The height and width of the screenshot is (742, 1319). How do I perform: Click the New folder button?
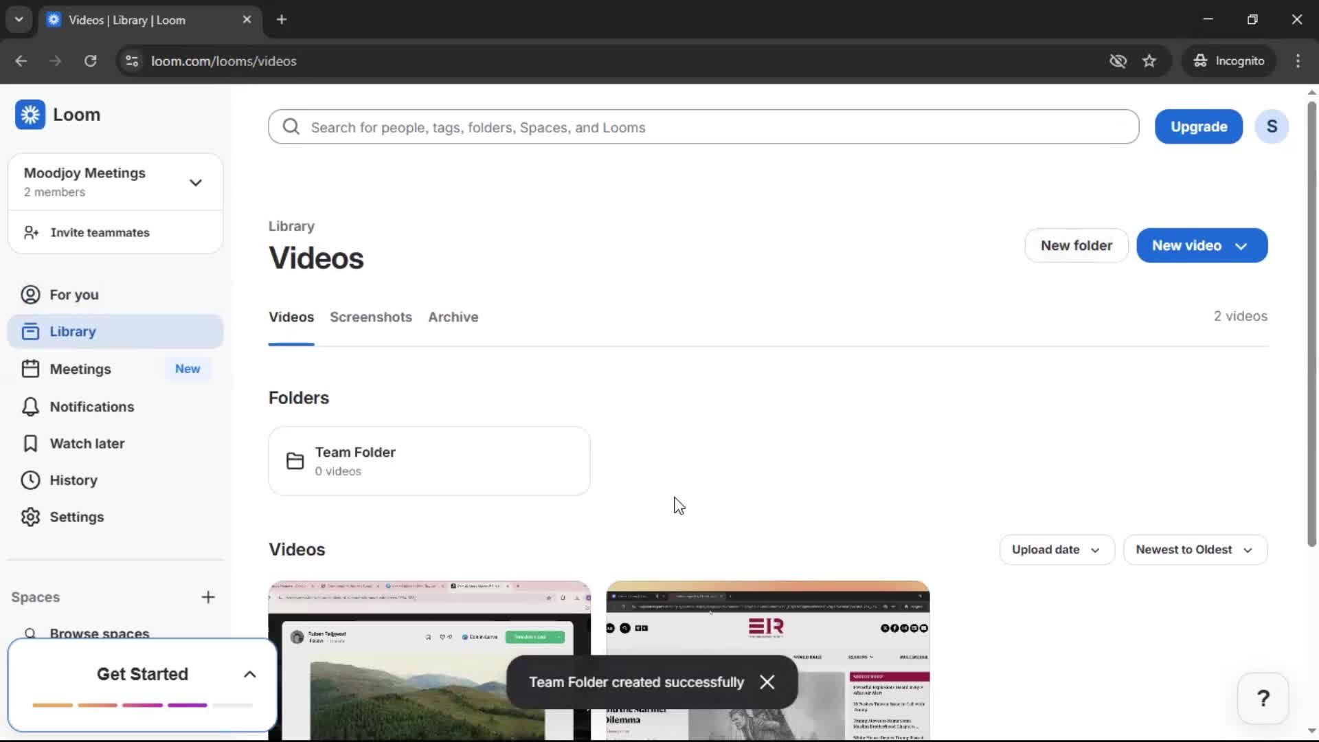[x=1076, y=245]
